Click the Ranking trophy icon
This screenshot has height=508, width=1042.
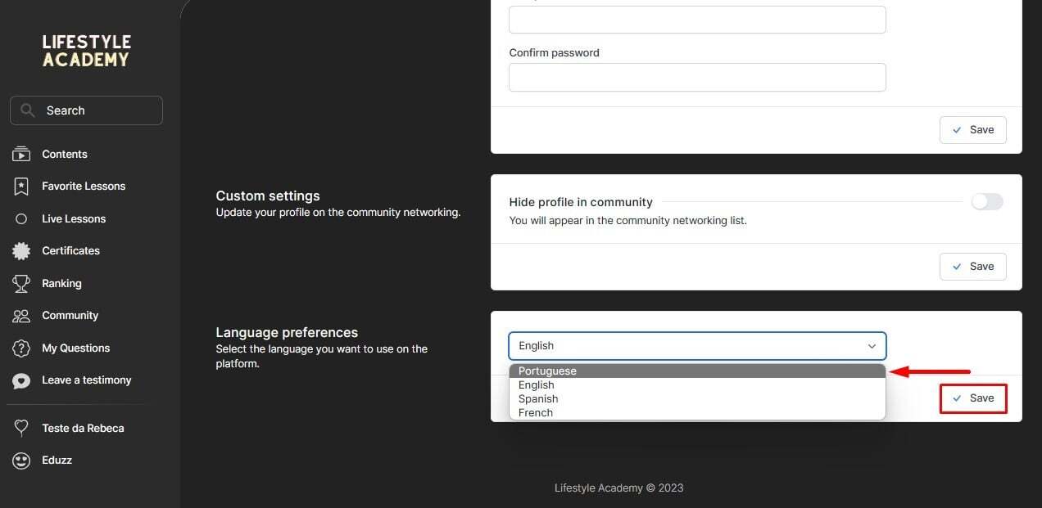click(21, 283)
